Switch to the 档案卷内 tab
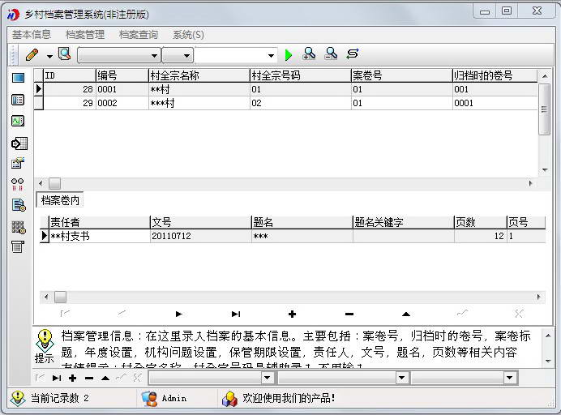Screen dimensions: 561x415 pos(60,200)
